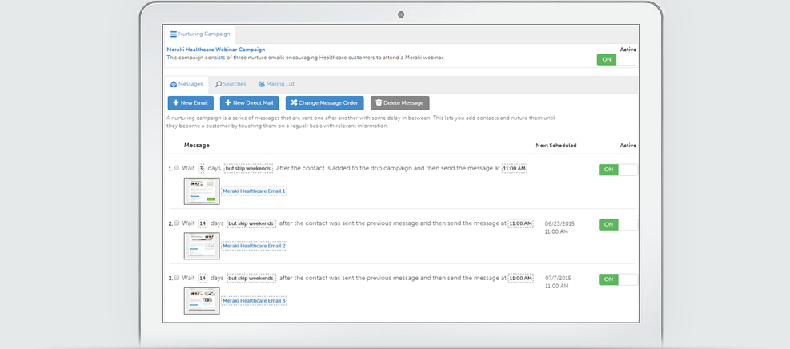Open the first message's skip weekends dropdown

point(248,169)
